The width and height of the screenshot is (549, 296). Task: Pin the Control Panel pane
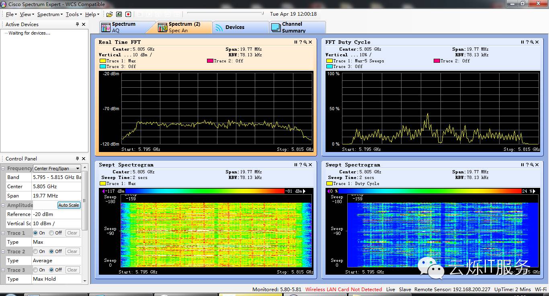point(78,159)
